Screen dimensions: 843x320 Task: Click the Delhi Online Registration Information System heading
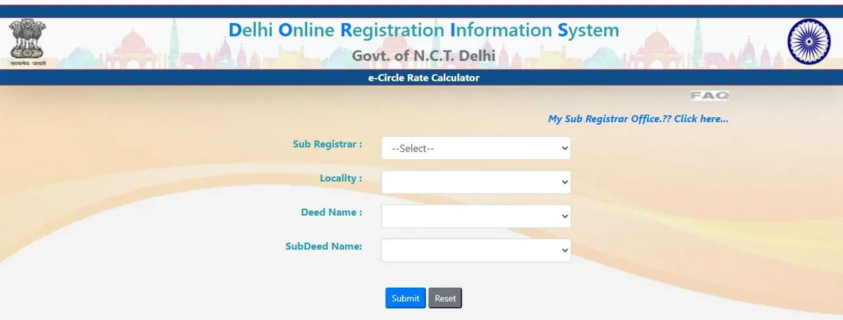(424, 30)
